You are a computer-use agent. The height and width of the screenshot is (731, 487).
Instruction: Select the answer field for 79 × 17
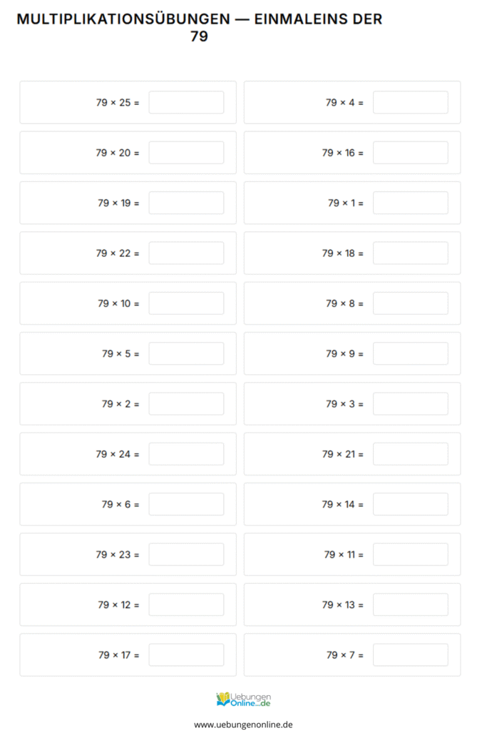pos(186,655)
